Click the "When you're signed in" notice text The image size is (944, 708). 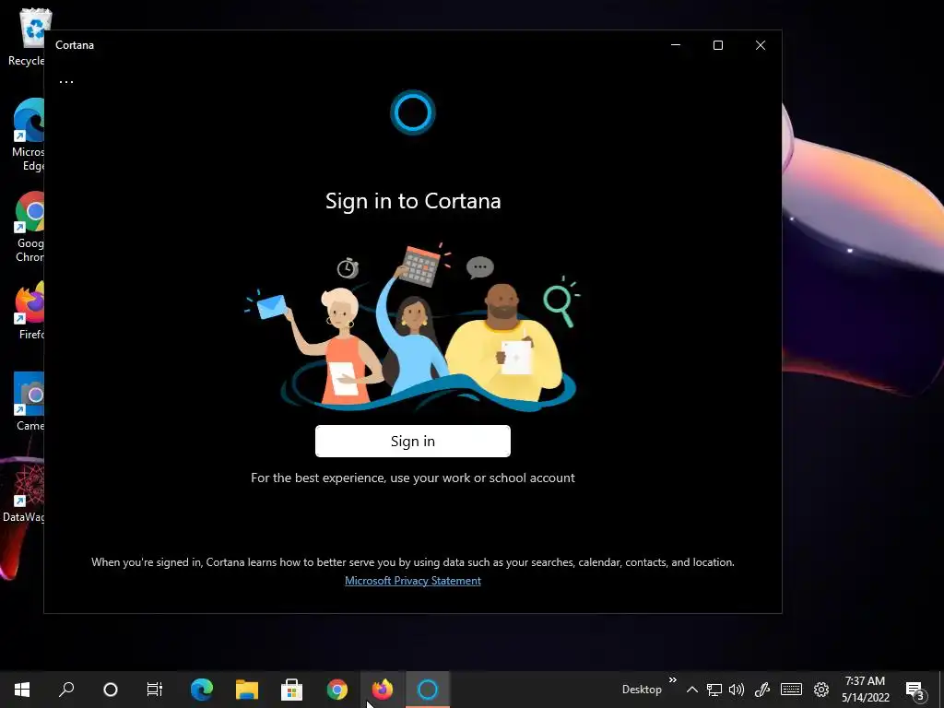tap(413, 561)
